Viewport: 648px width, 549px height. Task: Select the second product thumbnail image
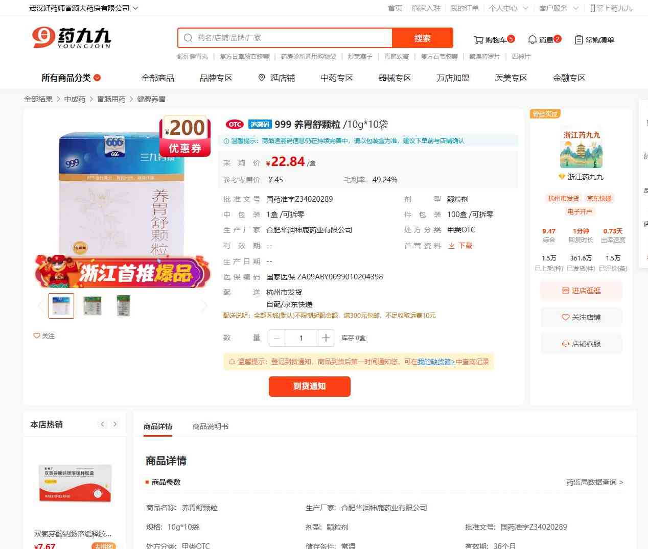92,305
